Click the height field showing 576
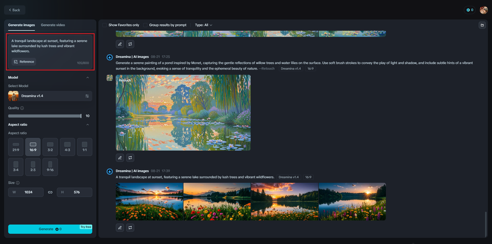 (75, 192)
